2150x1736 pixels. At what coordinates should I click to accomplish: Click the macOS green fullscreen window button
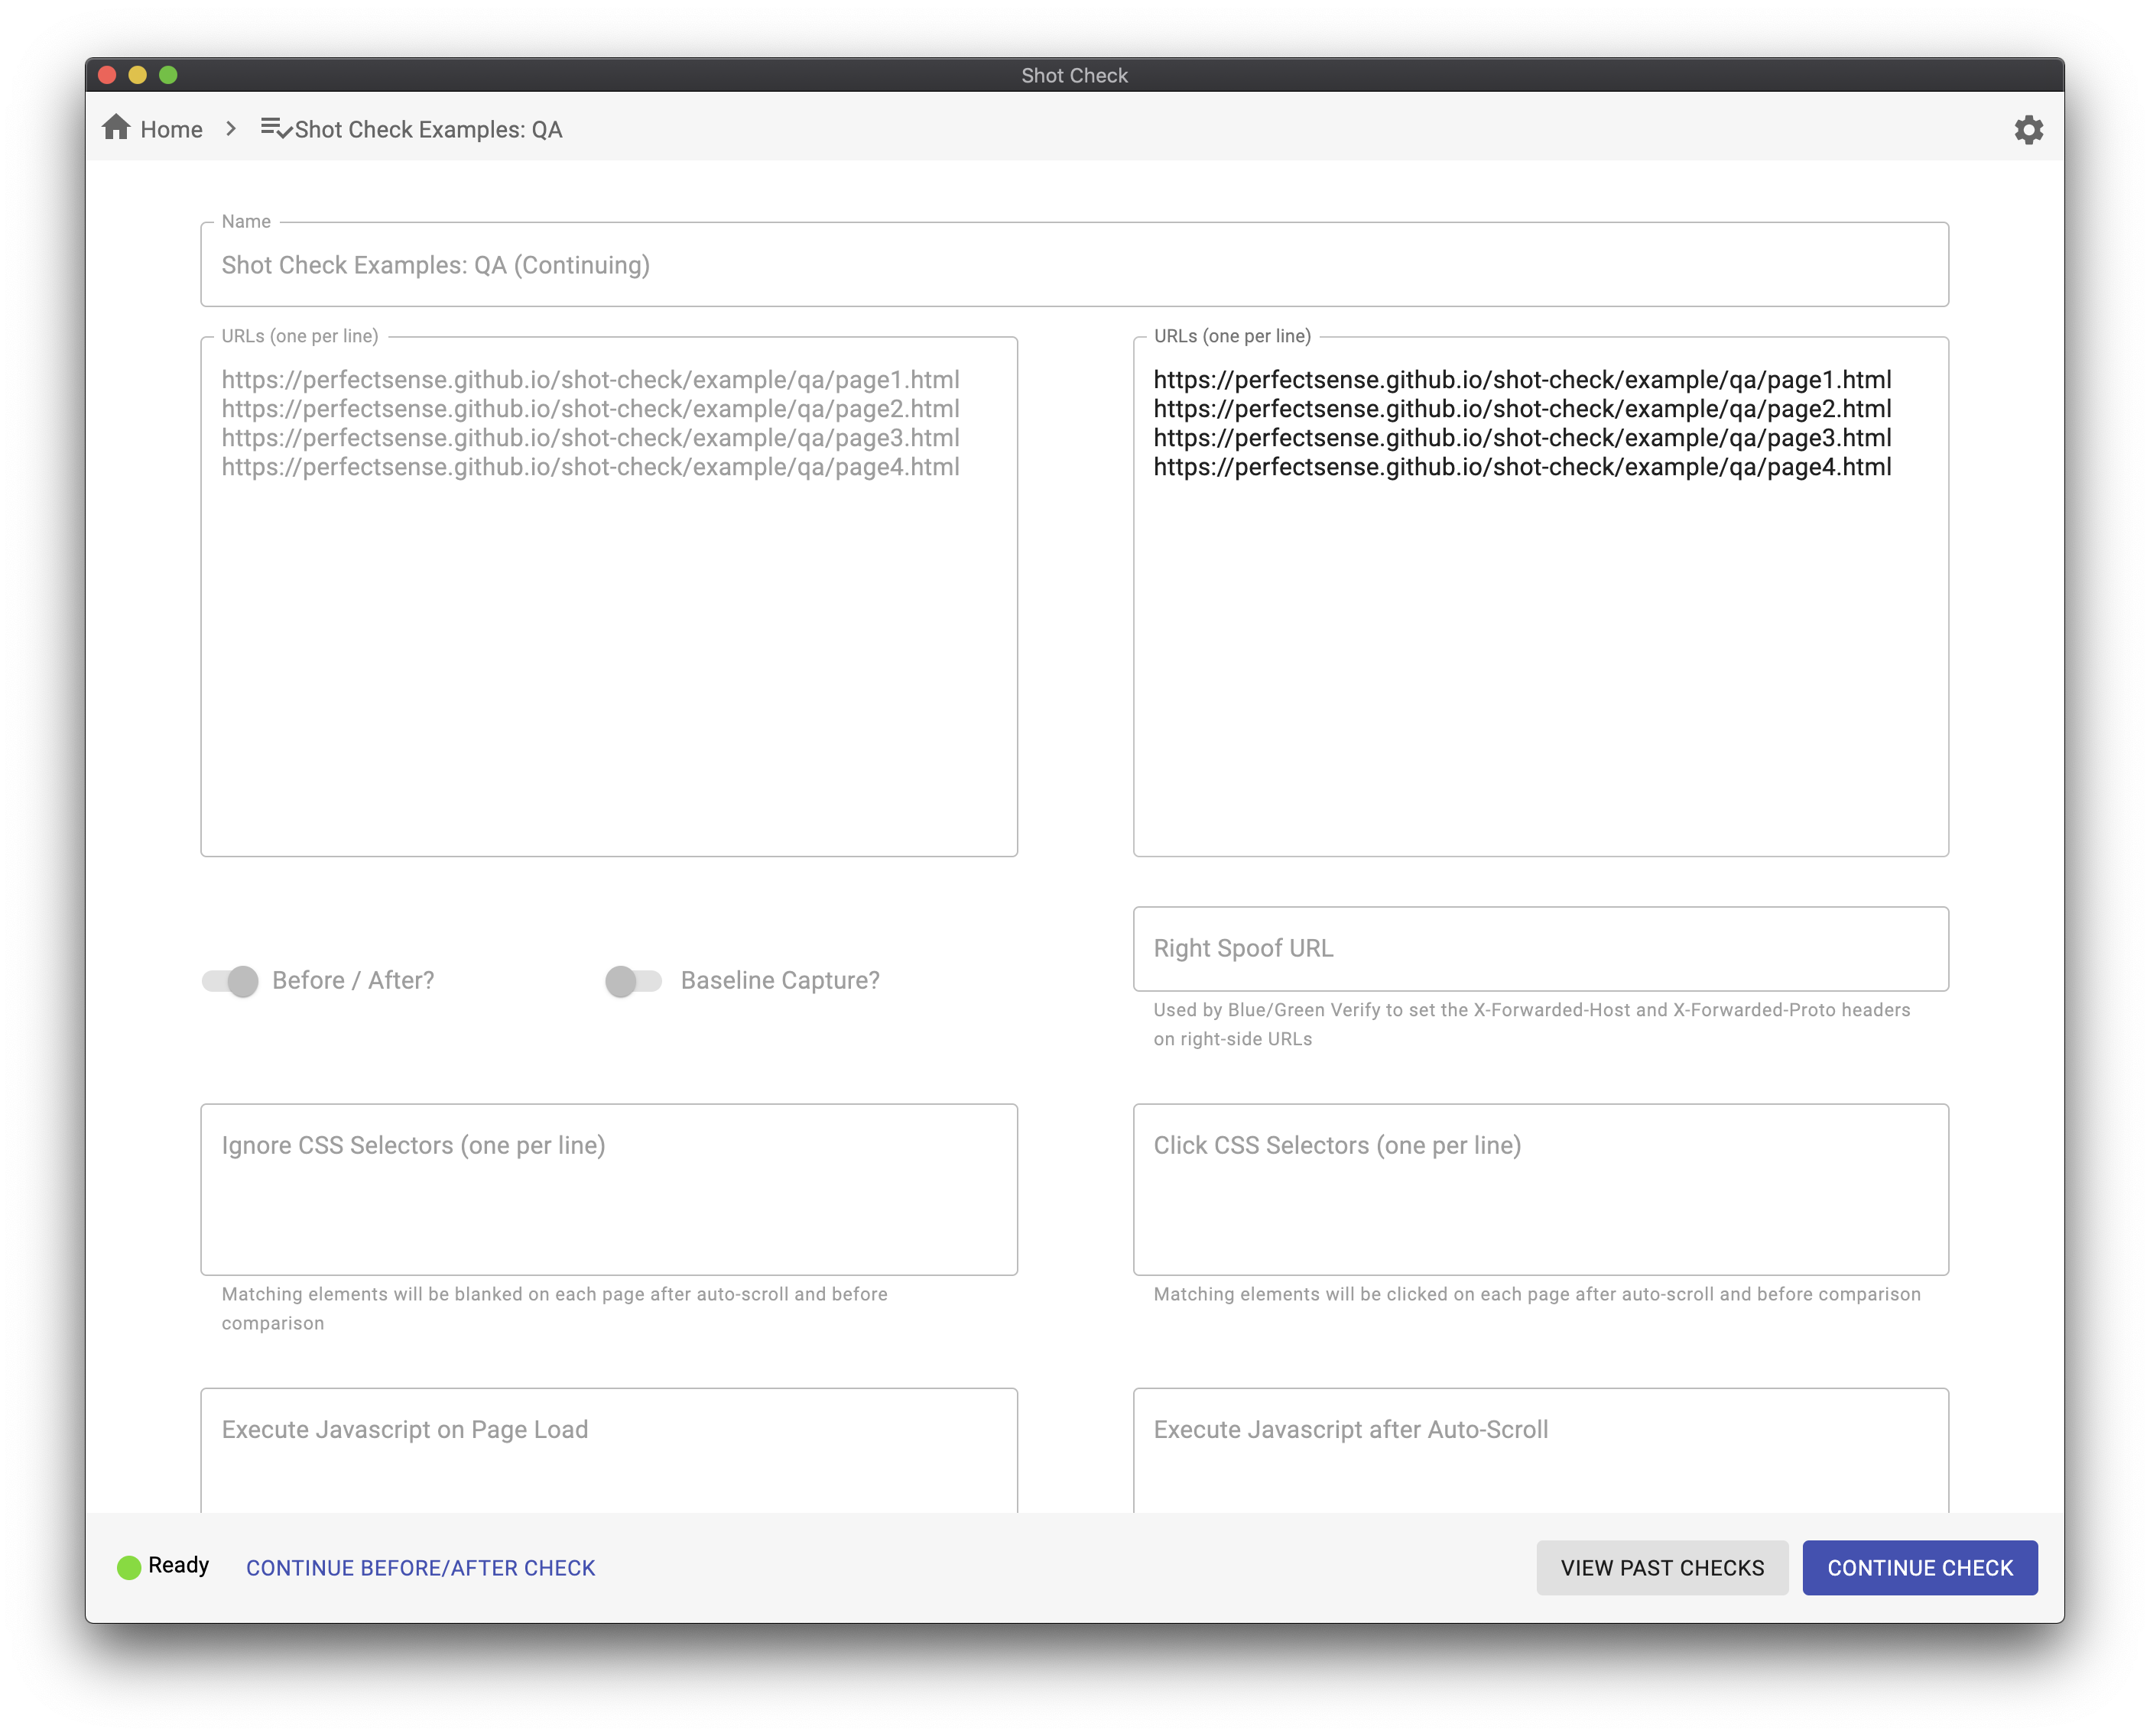(168, 75)
